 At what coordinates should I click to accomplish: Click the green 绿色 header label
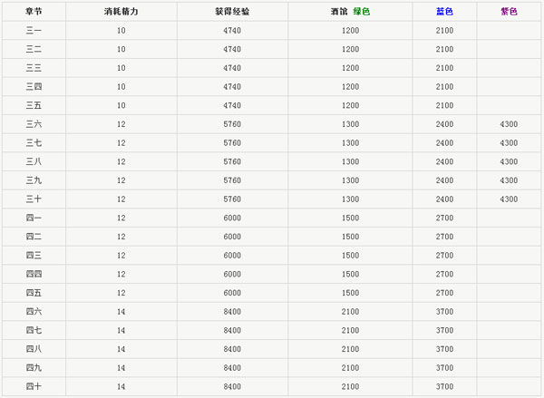[363, 12]
